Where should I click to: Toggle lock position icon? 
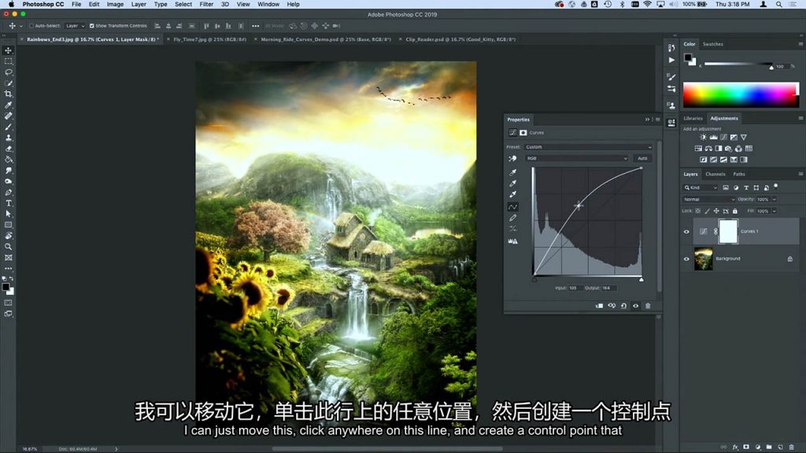click(x=716, y=211)
